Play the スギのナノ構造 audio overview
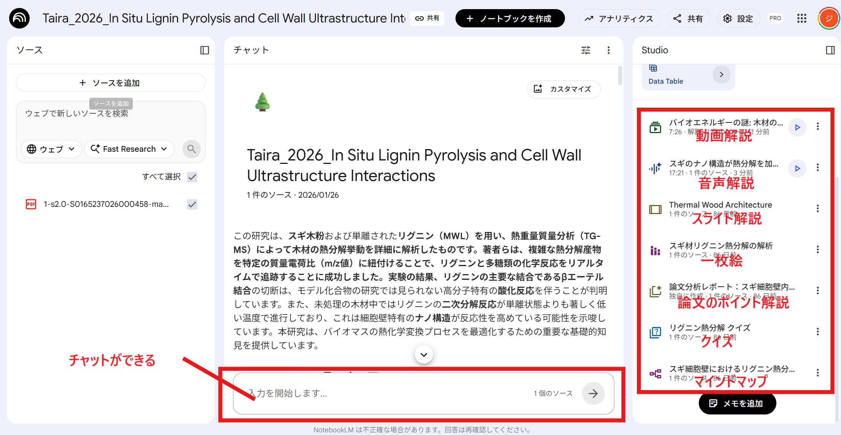The height and width of the screenshot is (435, 841). (797, 168)
